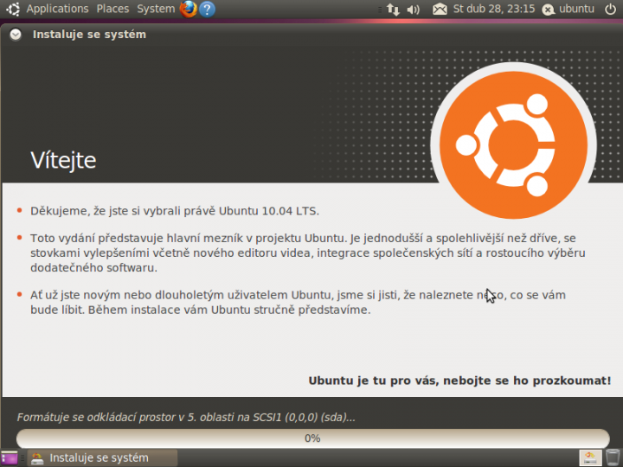Screen dimensions: 623x467
Task: Click the Vítejte heading
Action: click(x=63, y=161)
